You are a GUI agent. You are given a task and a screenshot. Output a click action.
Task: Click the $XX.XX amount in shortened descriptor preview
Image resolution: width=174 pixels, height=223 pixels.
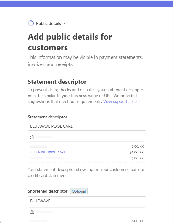point(138,221)
